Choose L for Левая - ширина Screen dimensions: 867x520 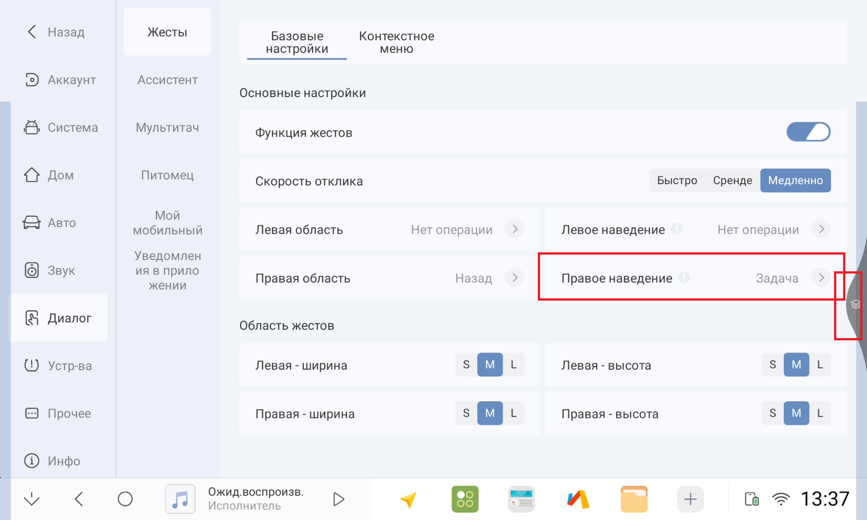click(513, 364)
